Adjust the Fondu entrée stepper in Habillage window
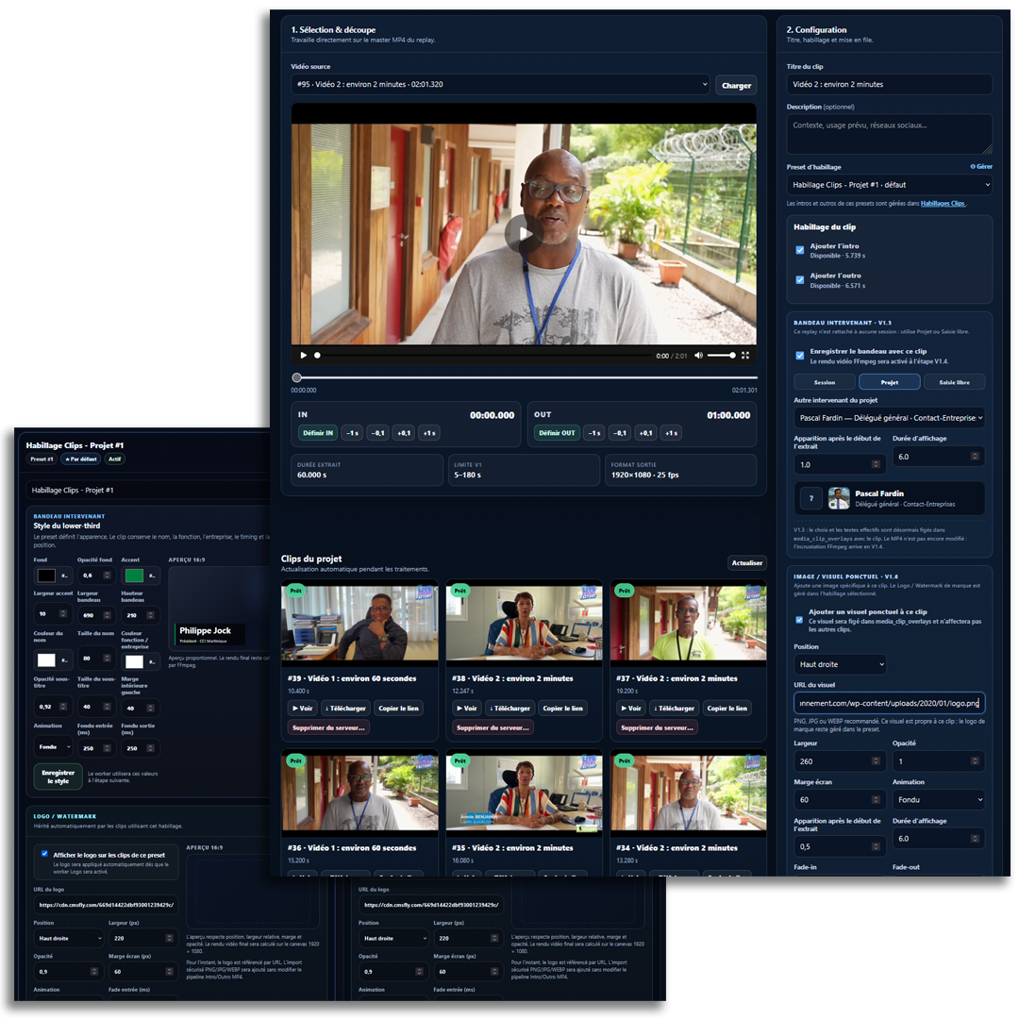Viewport: 1019px width, 1019px height. coord(108,748)
